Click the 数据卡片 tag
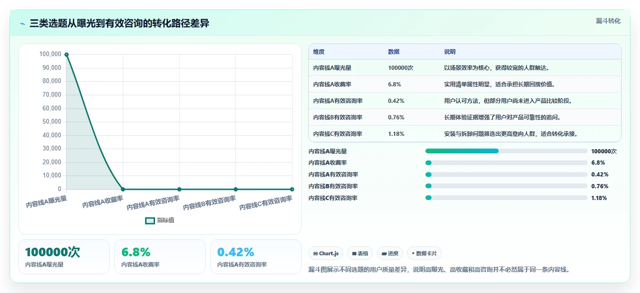 tap(424, 253)
